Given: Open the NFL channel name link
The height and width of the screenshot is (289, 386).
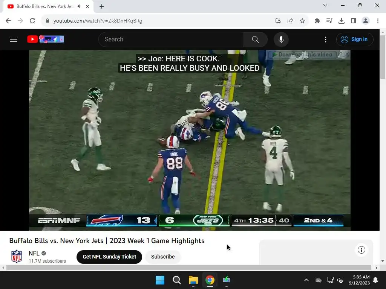Looking at the screenshot, I should point(34,253).
